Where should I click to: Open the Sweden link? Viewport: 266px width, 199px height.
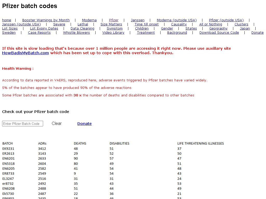click(9, 32)
